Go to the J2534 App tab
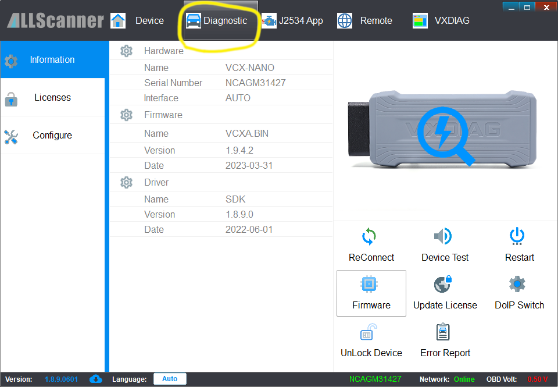The image size is (558, 387). click(x=292, y=21)
